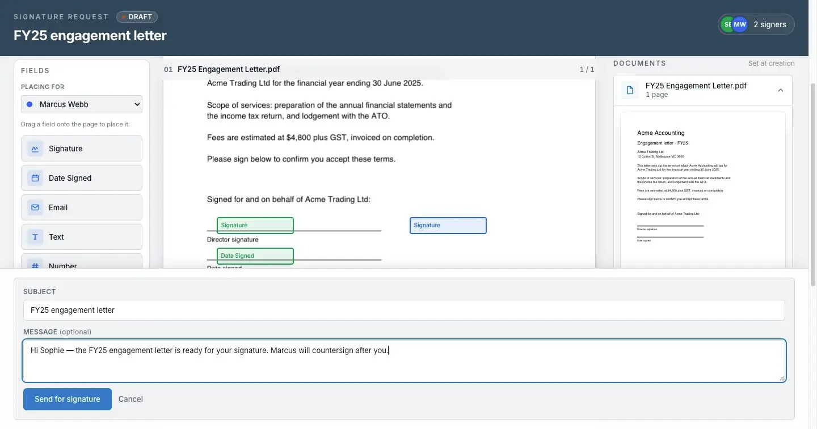Select the green Signature field on the page
This screenshot has height=429, width=817.
255,225
